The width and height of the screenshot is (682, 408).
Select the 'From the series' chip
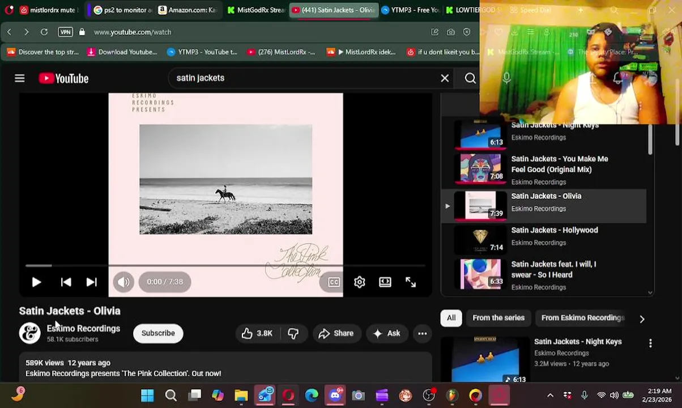(x=498, y=318)
